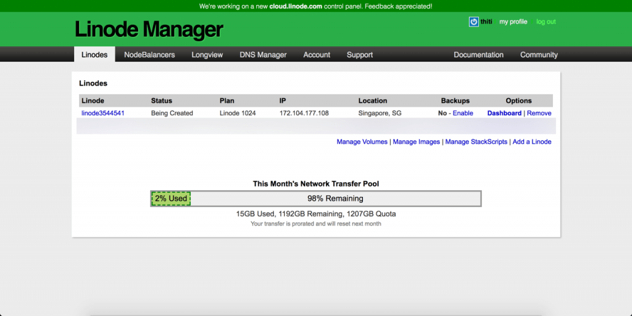Click Manage Volumes link

(x=362, y=142)
